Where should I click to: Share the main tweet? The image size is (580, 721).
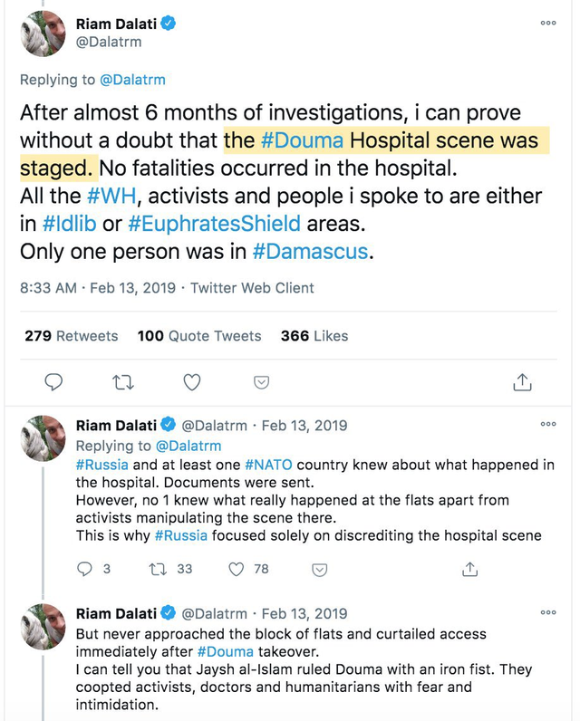pos(522,382)
